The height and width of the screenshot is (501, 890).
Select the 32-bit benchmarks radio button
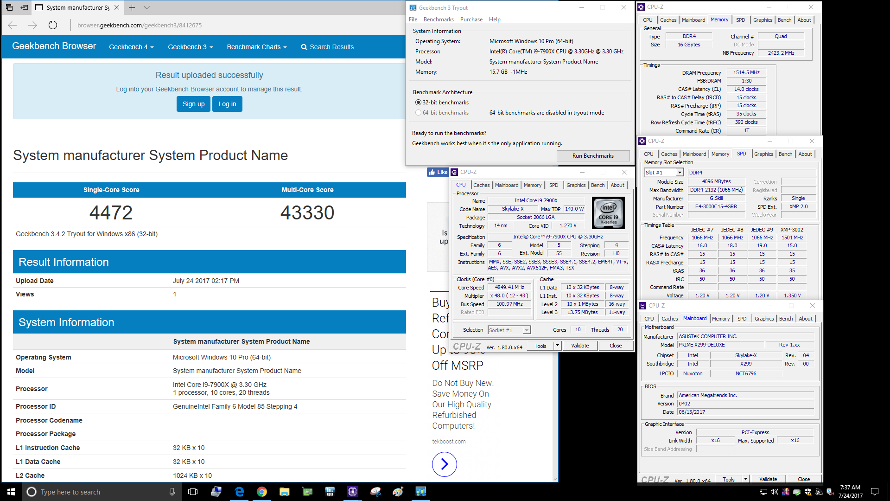coord(419,103)
